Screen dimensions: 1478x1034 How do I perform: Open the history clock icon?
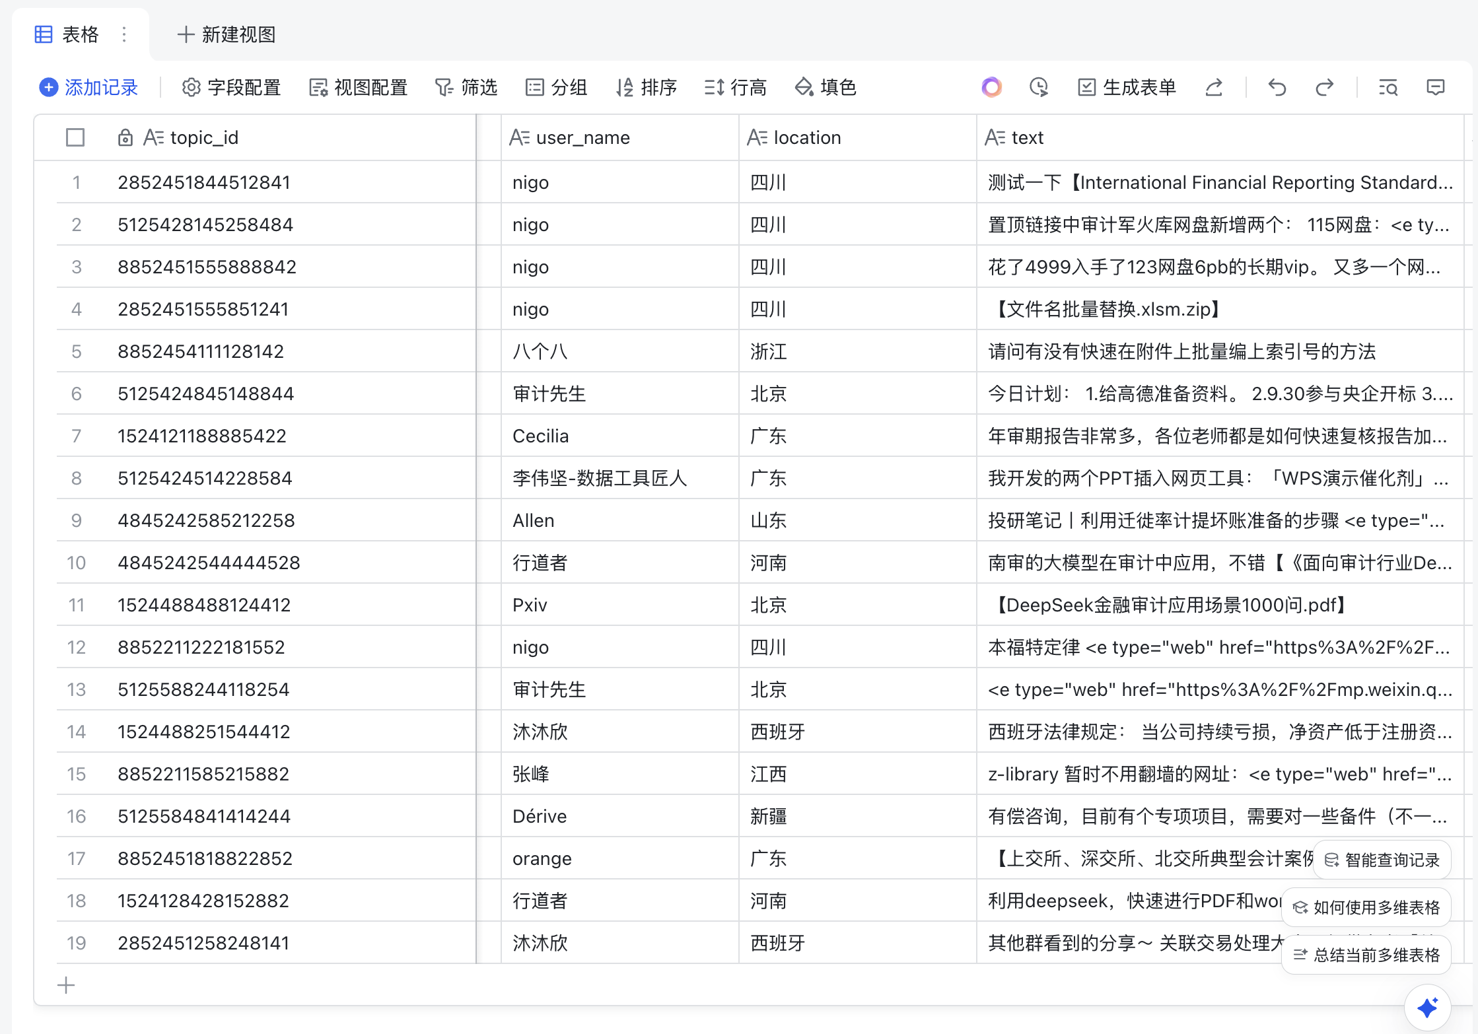click(1039, 87)
